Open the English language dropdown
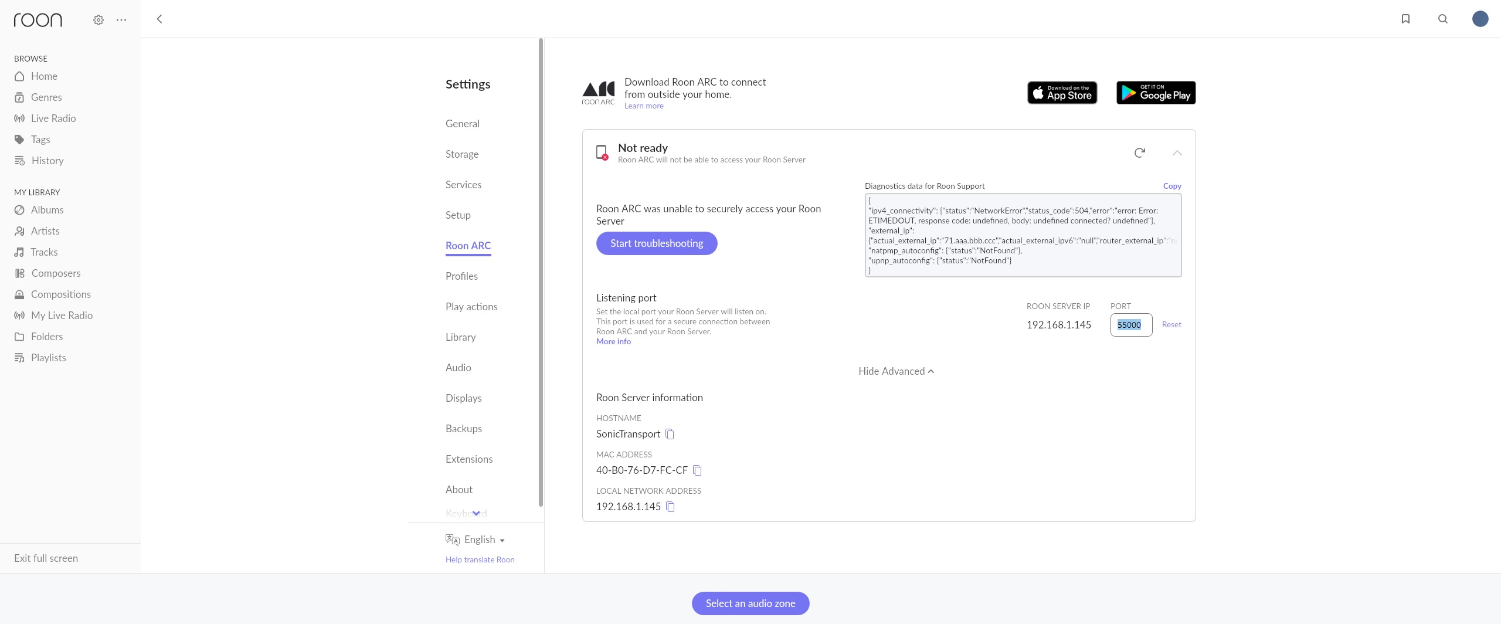This screenshot has width=1501, height=624. (476, 540)
